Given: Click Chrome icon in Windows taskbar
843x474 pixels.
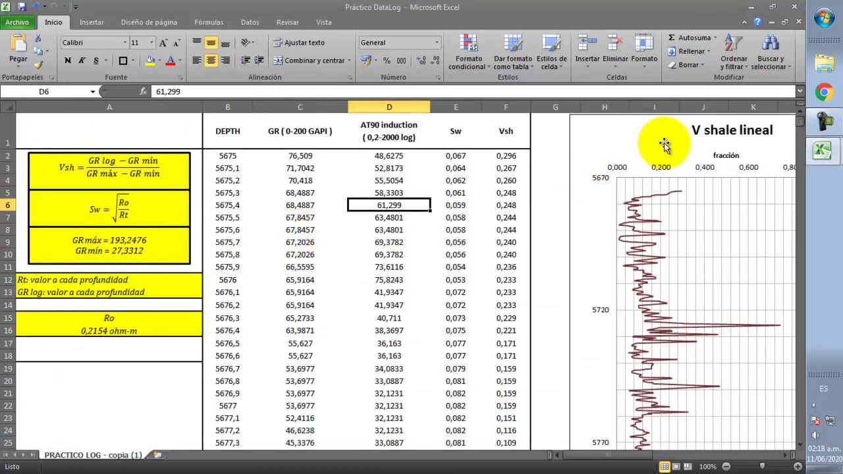Looking at the screenshot, I should tap(824, 93).
